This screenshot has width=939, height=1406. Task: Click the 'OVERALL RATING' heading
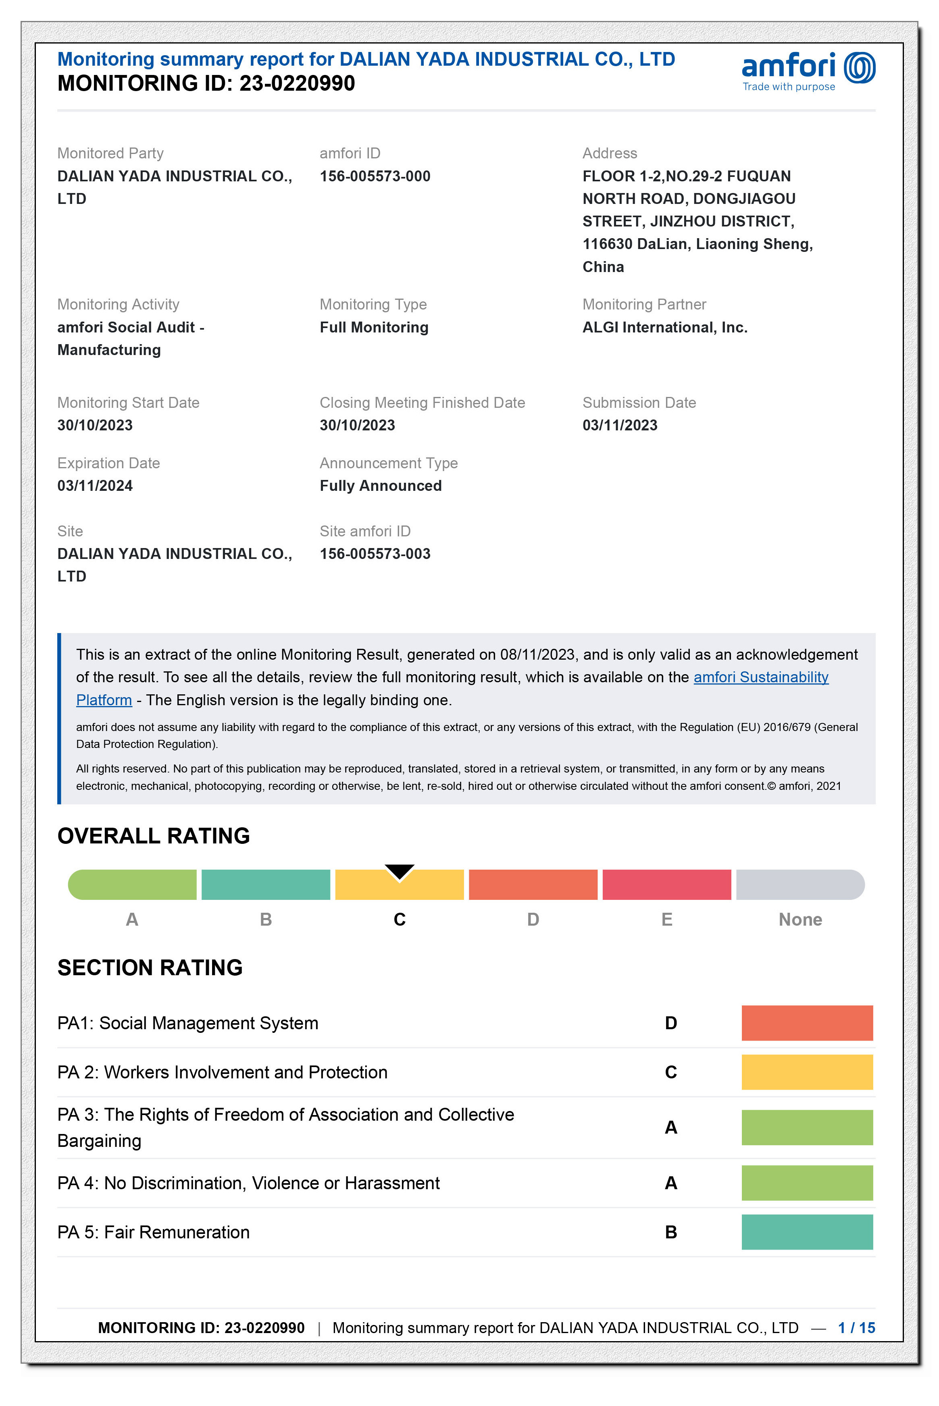153,835
